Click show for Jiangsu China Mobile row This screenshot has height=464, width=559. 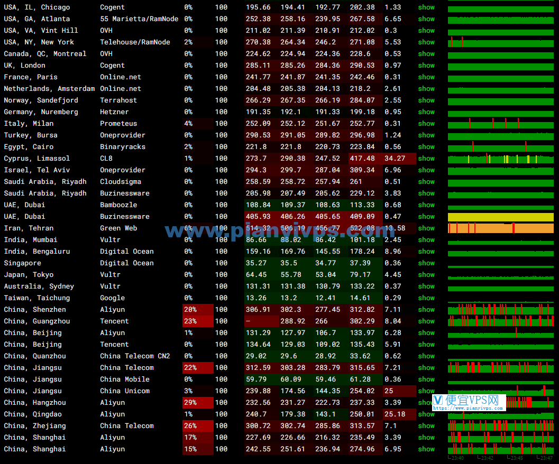tap(426, 380)
